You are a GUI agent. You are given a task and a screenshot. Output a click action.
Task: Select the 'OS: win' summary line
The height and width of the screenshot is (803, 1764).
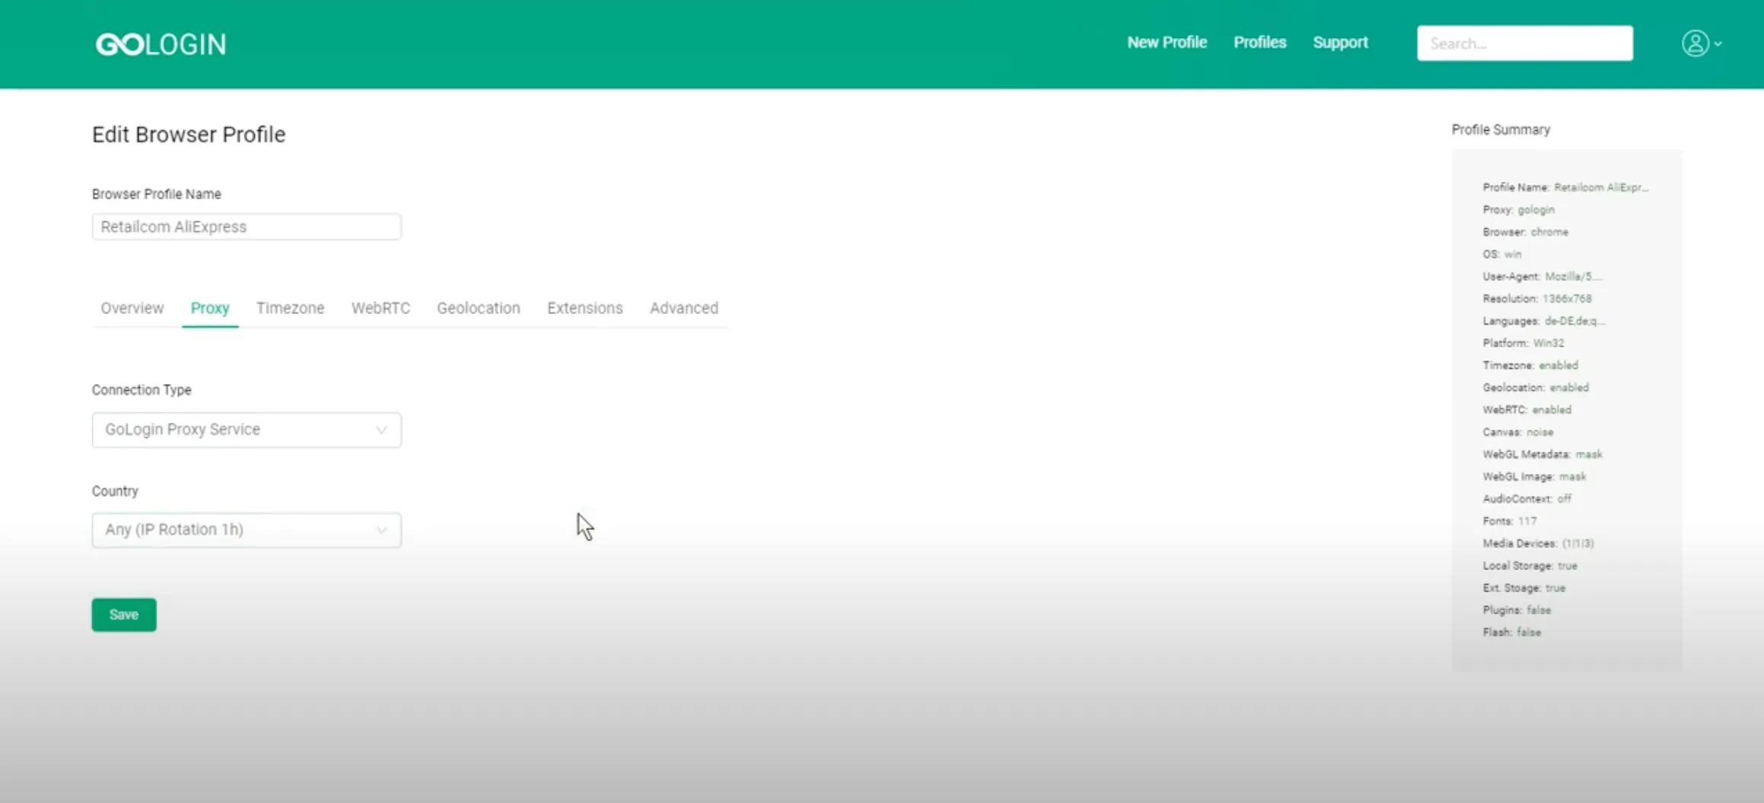point(1501,254)
